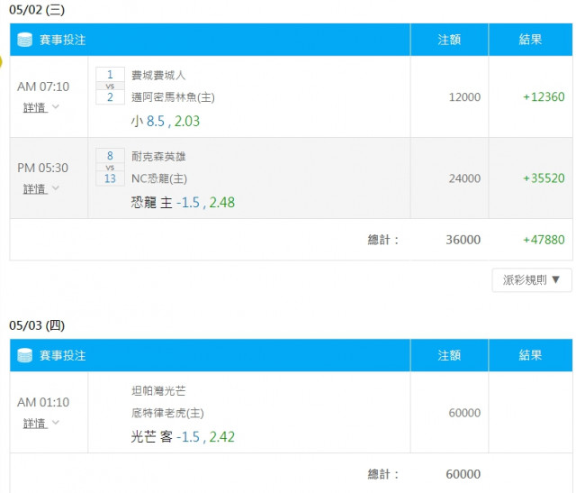Click the 05/02 總計 +47880 value
This screenshot has height=493, width=576.
(544, 240)
